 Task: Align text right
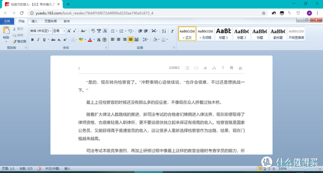[124, 39]
